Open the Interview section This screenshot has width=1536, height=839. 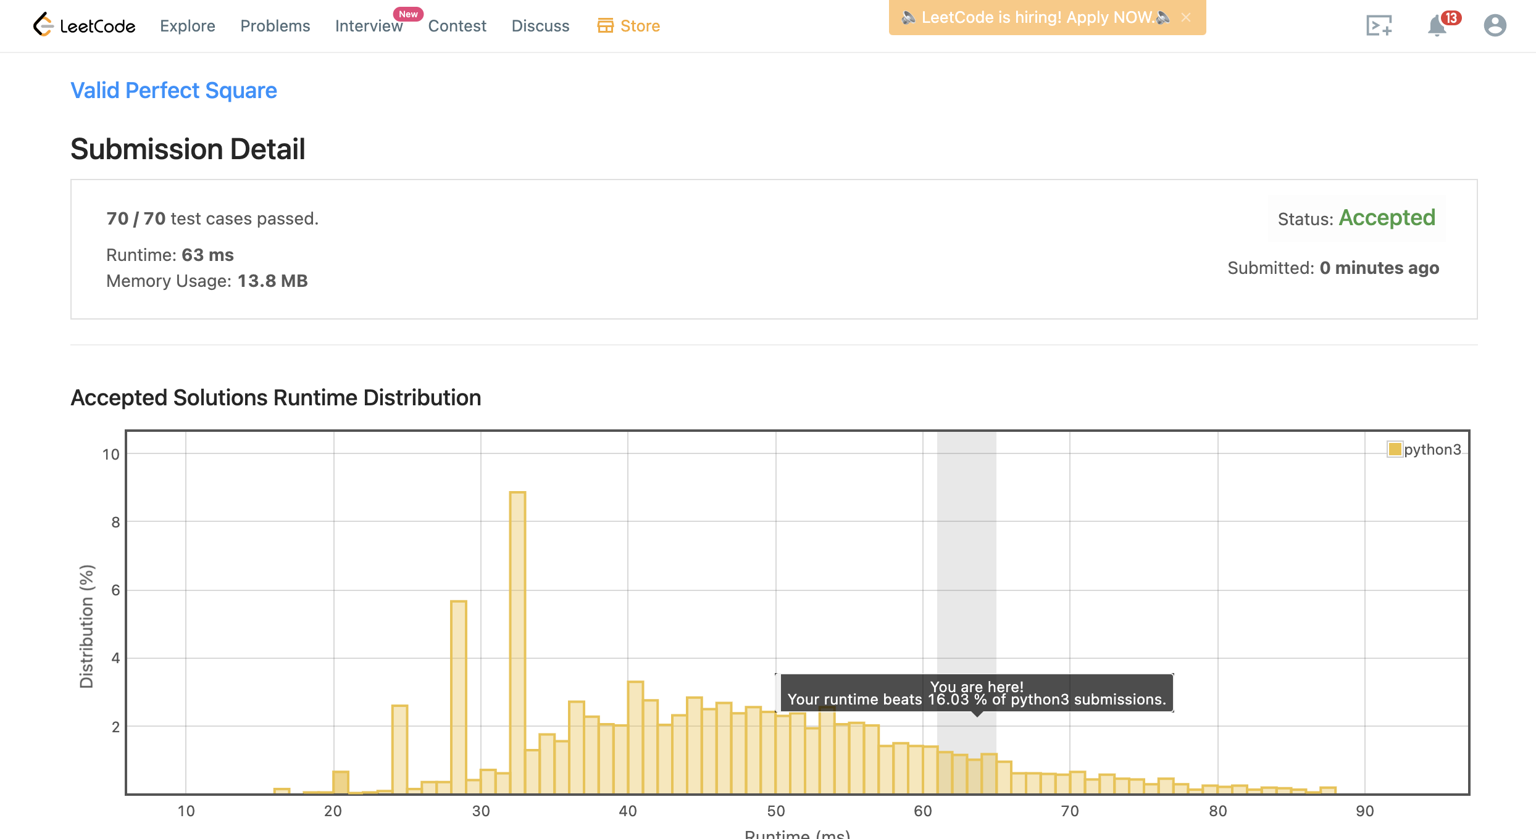369,26
